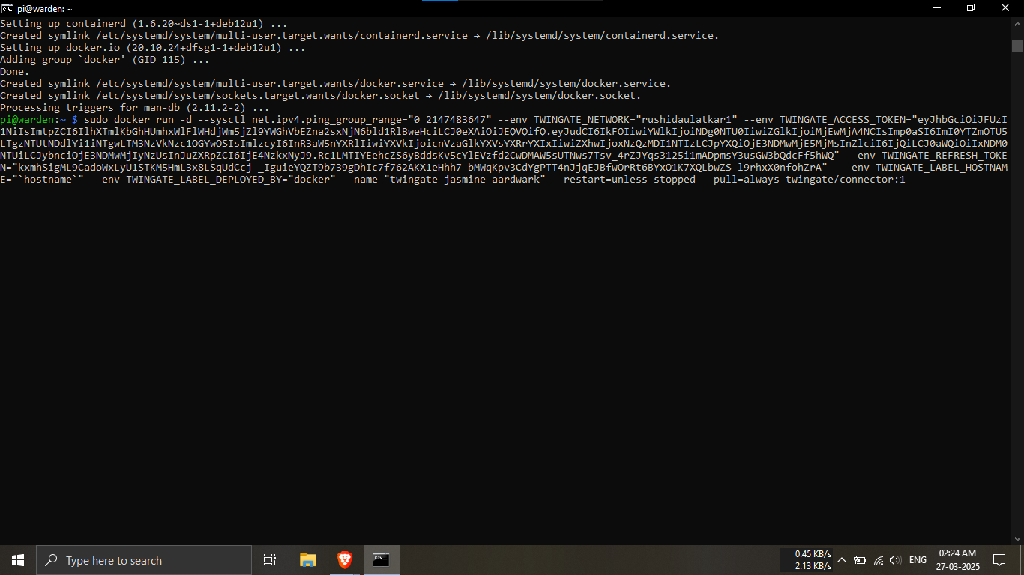Close the pi@warden terminal window
This screenshot has width=1024, height=575.
coord(1005,8)
